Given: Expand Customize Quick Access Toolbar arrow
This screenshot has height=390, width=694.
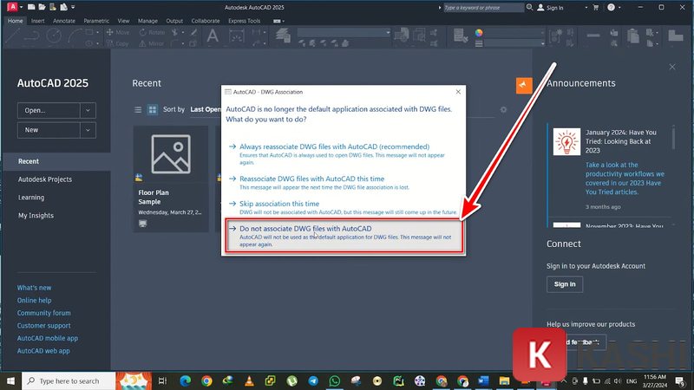Looking at the screenshot, I should 73,7.
